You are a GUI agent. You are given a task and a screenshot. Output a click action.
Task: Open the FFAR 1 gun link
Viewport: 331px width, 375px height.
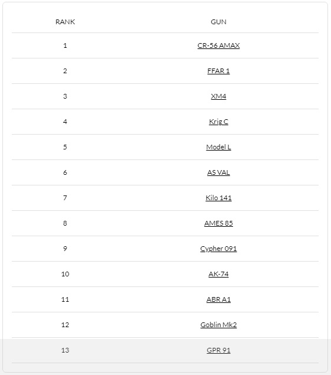(x=218, y=71)
